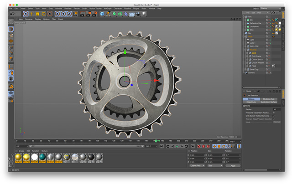
Task: Open the Cameras viewport menu
Action: [x=28, y=19]
